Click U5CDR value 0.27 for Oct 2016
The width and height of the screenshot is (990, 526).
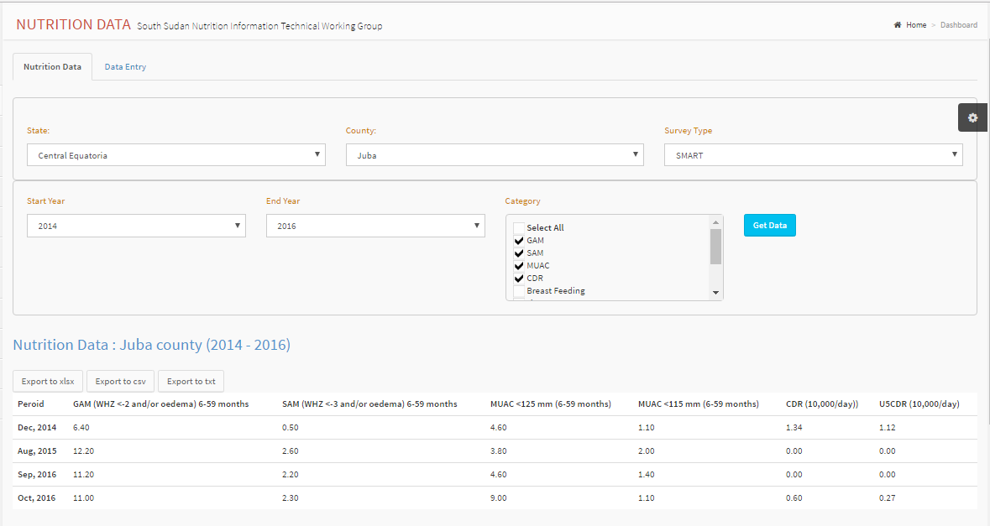tap(888, 498)
